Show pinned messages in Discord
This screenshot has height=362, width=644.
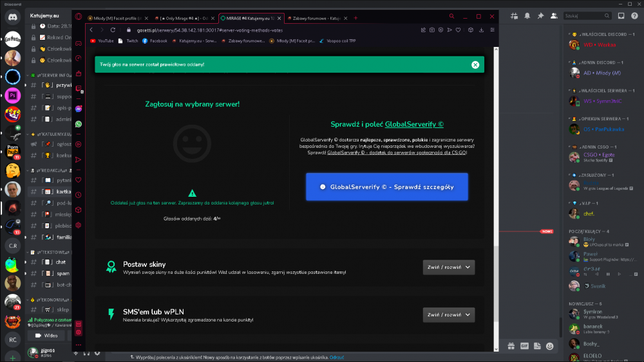pos(540,16)
